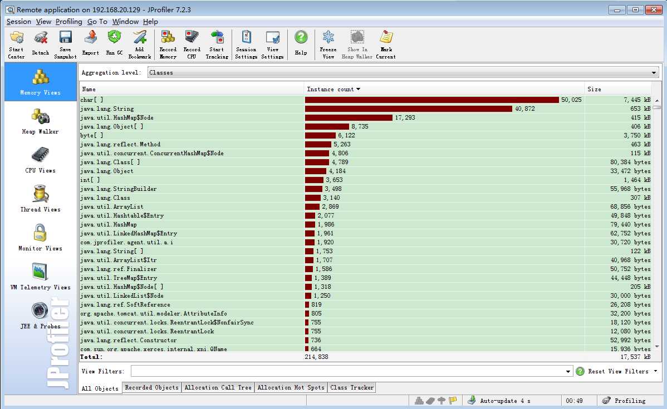This screenshot has height=409, width=667.
Task: Select the java.lang.StringBuilder row
Action: pyautogui.click(x=366, y=189)
